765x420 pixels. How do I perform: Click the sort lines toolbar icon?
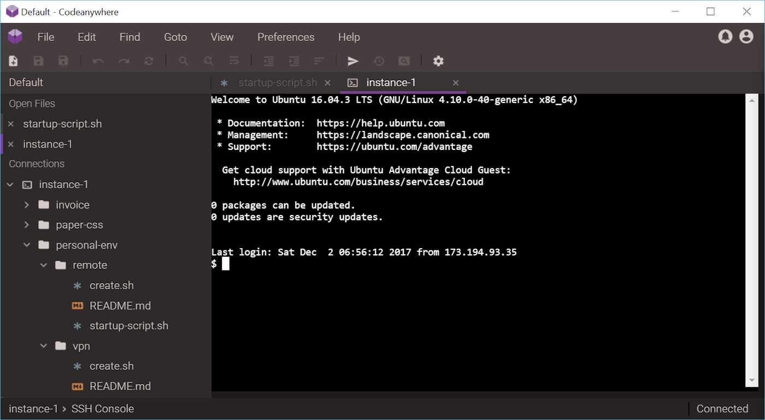[x=319, y=61]
